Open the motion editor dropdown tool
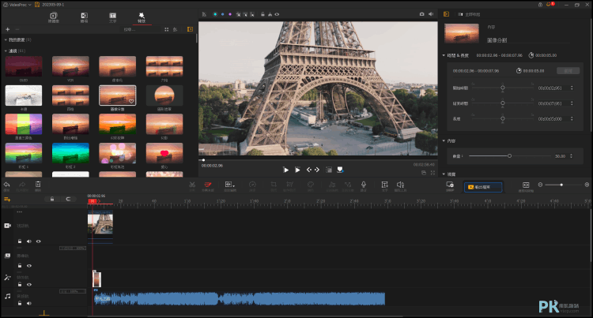 [230, 185]
